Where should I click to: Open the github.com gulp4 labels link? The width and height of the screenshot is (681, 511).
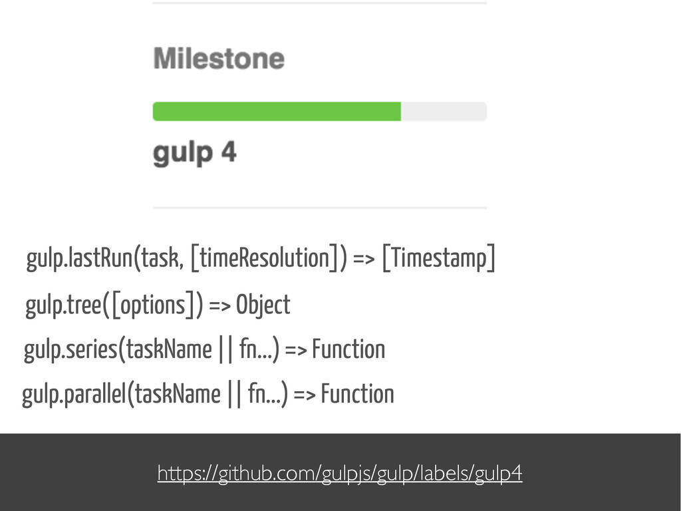pyautogui.click(x=340, y=473)
